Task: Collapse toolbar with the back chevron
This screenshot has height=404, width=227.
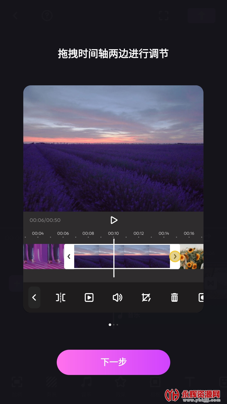Action: tap(34, 297)
